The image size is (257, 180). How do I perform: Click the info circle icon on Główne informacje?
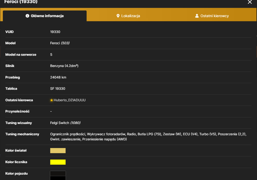(27, 16)
